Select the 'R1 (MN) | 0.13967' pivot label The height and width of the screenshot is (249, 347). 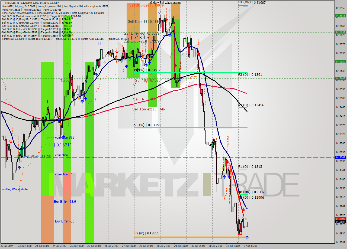[x=252, y=2]
